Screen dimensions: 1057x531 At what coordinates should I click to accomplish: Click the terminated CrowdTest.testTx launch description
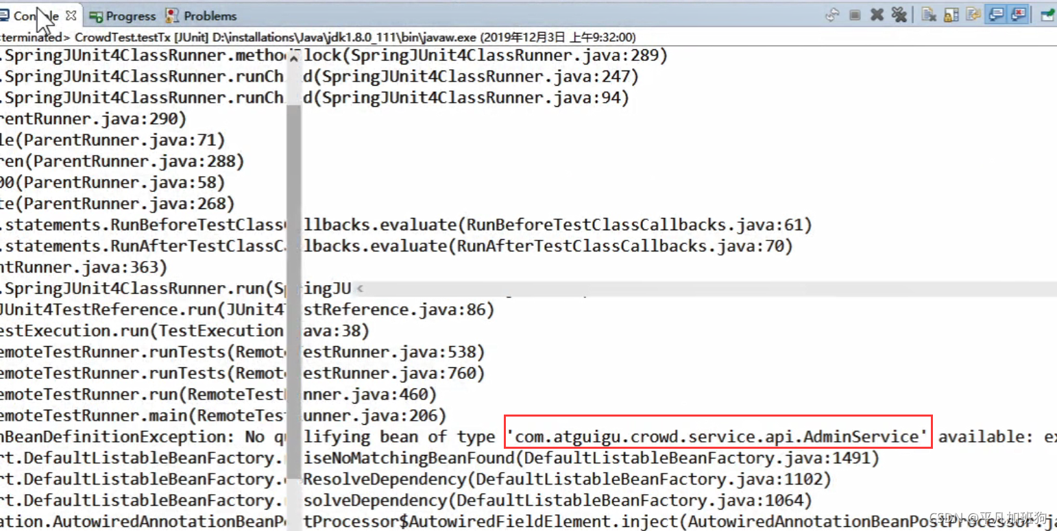point(317,37)
